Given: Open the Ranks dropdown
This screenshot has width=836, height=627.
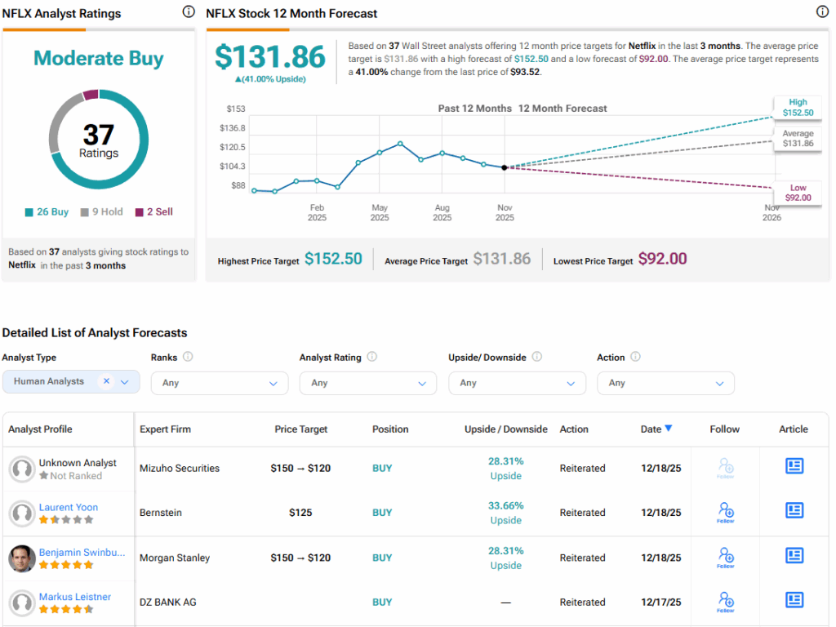Looking at the screenshot, I should 220,383.
